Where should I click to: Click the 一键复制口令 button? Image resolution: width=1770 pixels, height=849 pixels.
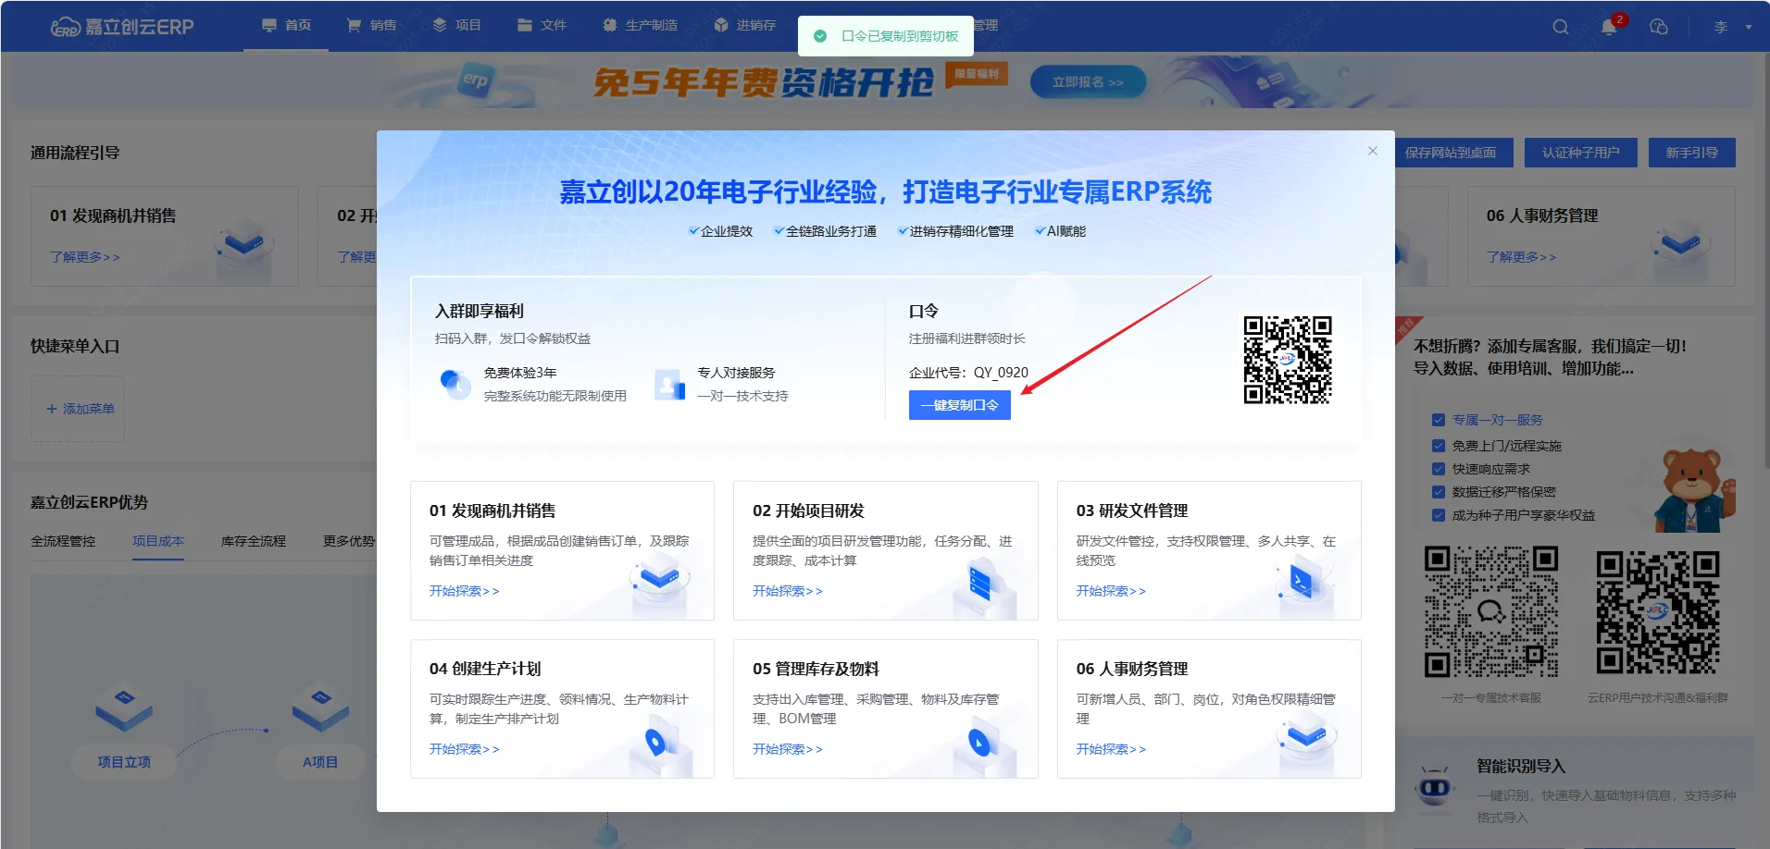959,405
